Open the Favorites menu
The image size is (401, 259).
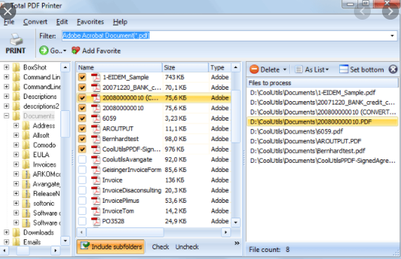[x=91, y=22]
